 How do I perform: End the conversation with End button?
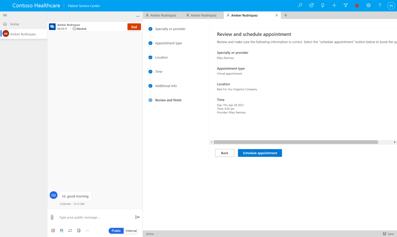(x=134, y=27)
